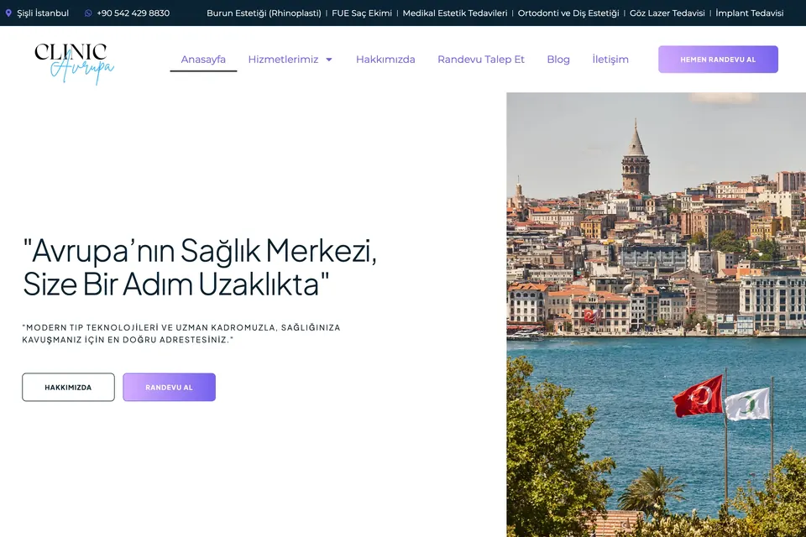Viewport: 806px width, 537px height.
Task: Open the FUE Saç Ekimi link
Action: pyautogui.click(x=362, y=13)
